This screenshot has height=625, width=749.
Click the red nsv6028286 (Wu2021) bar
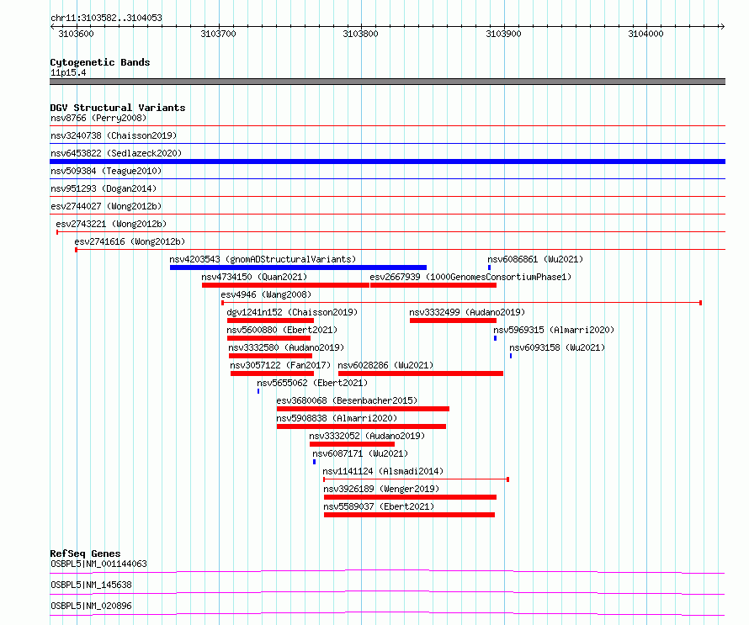pyautogui.click(x=421, y=373)
